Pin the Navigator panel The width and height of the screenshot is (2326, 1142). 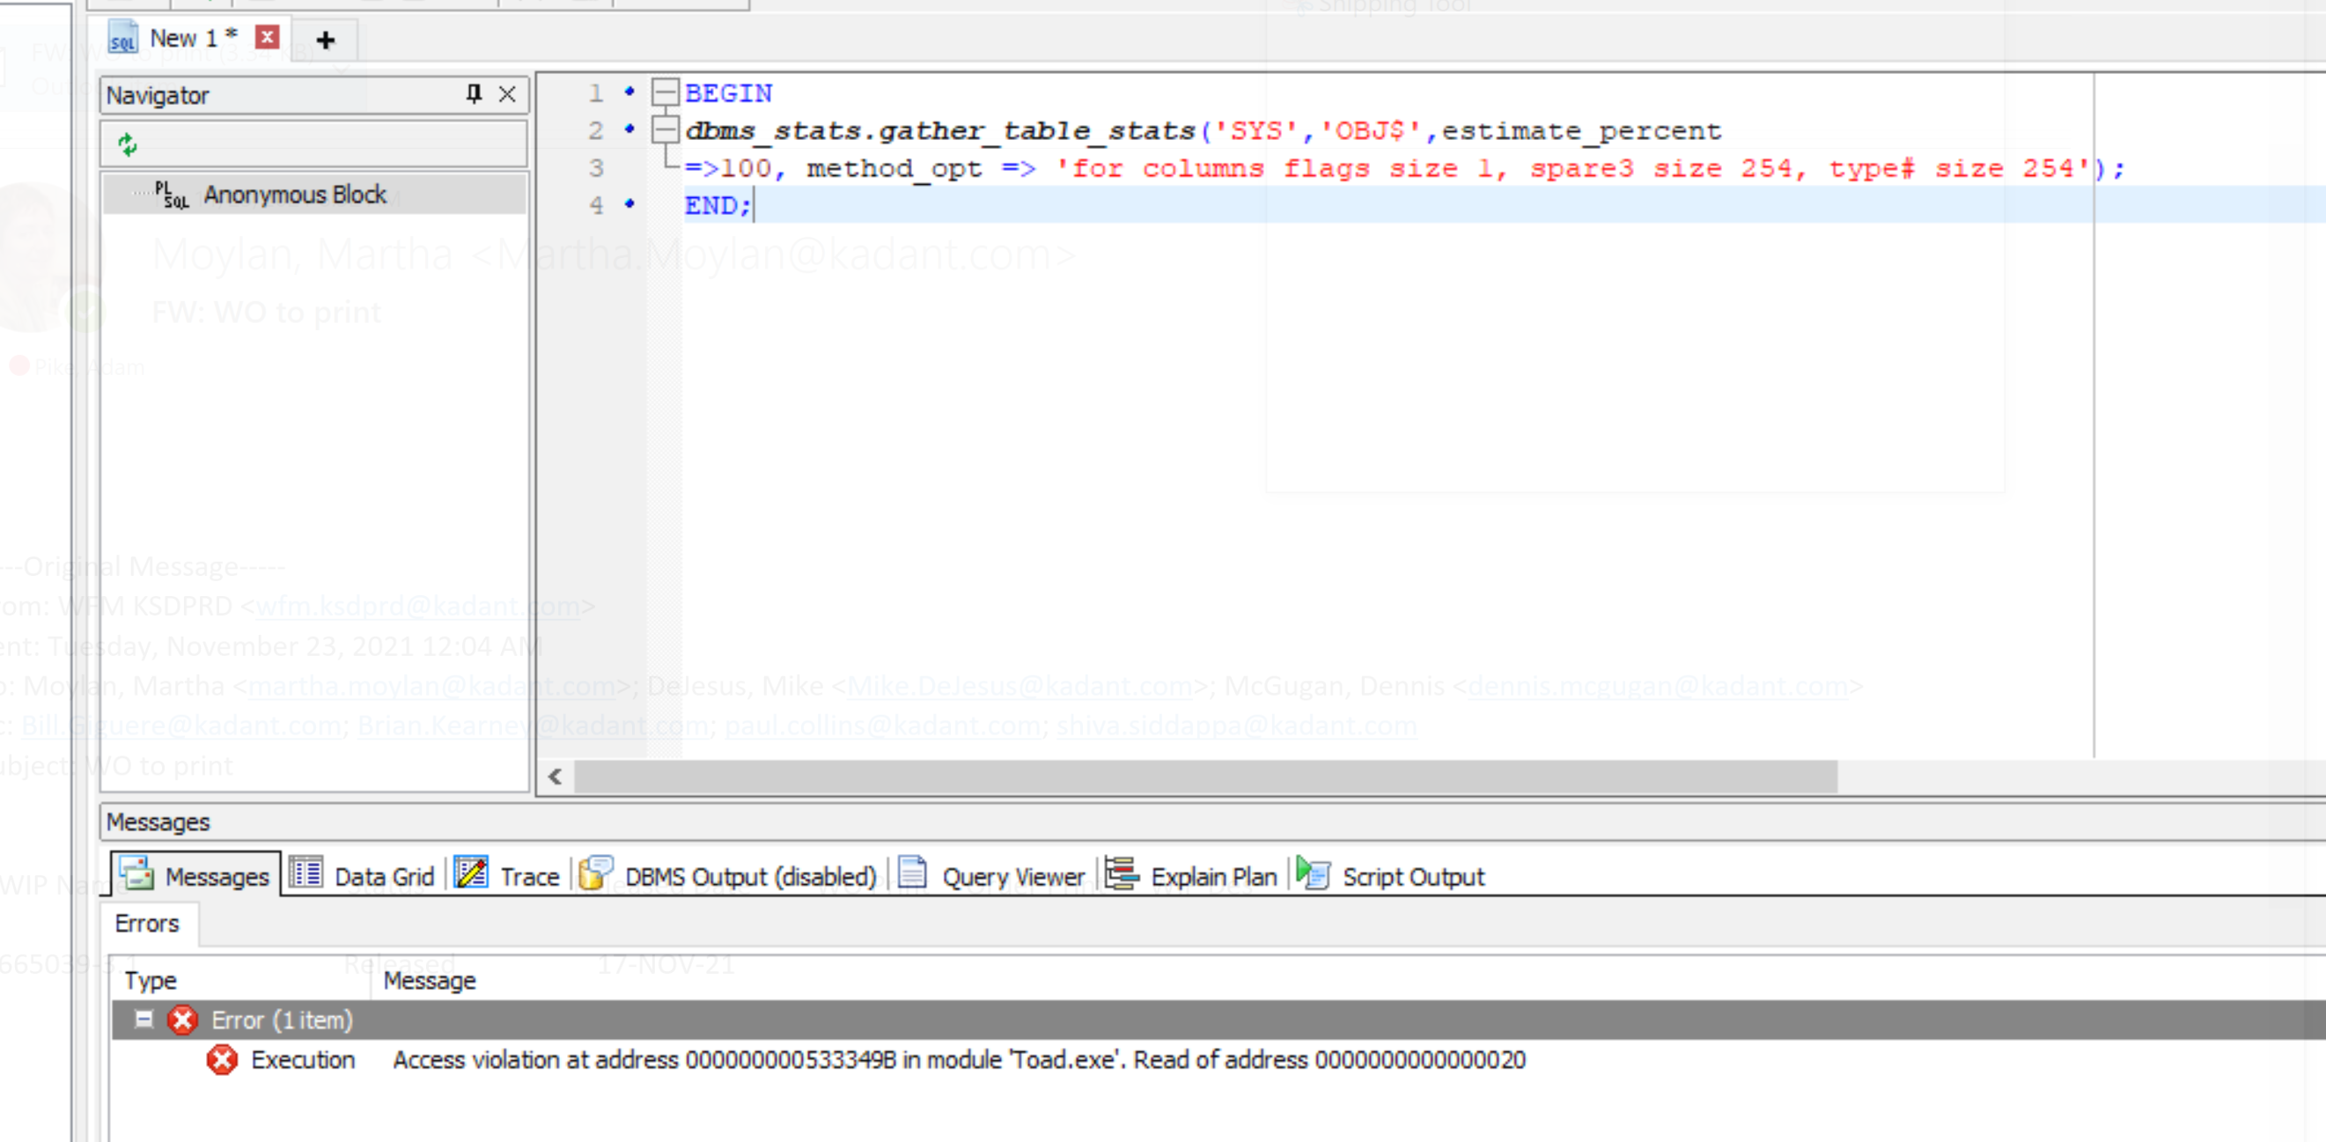[x=473, y=94]
